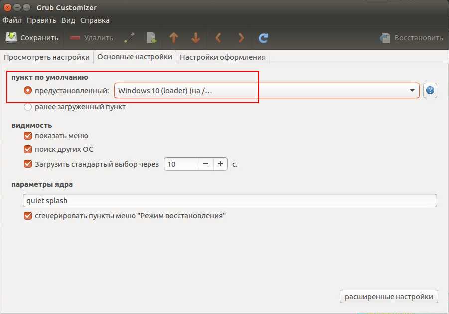Toggle Загрузить стандартый выбор через checkbox

[x=28, y=164]
